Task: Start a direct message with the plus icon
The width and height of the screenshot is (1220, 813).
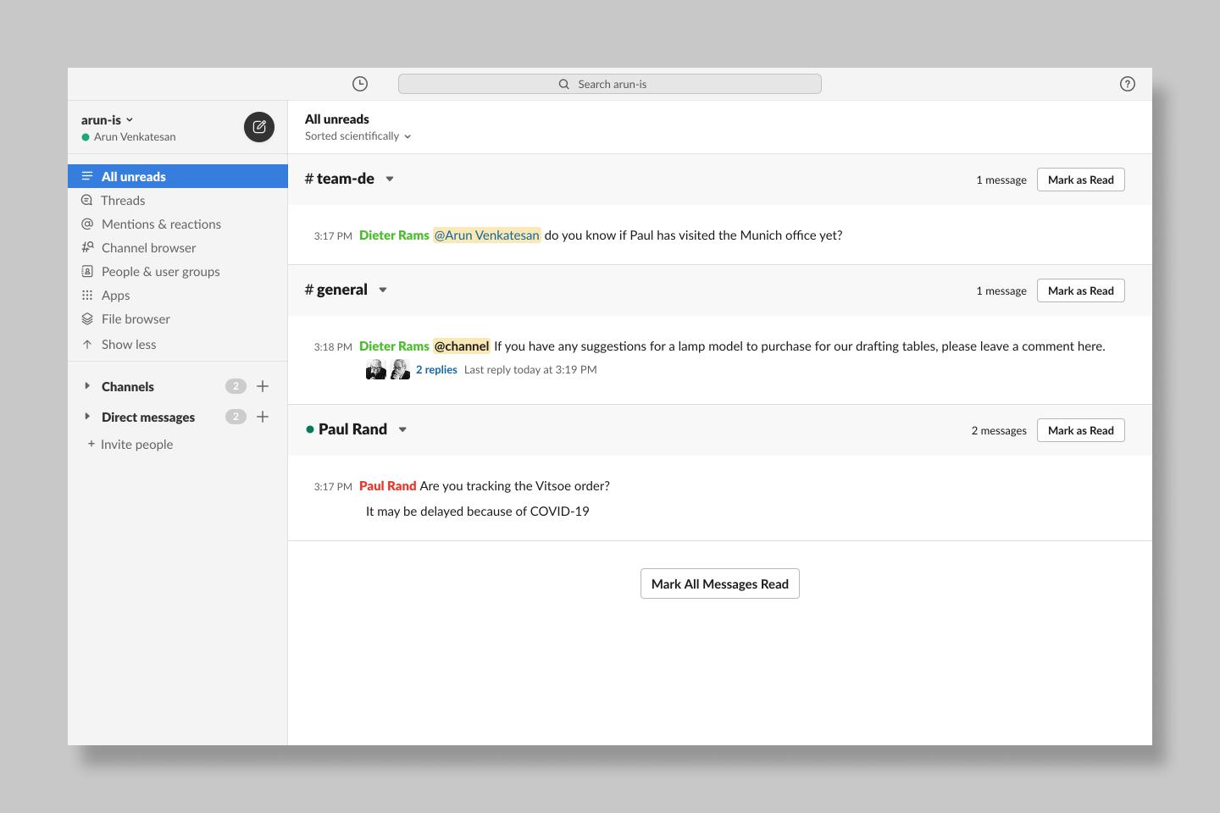Action: click(x=263, y=417)
